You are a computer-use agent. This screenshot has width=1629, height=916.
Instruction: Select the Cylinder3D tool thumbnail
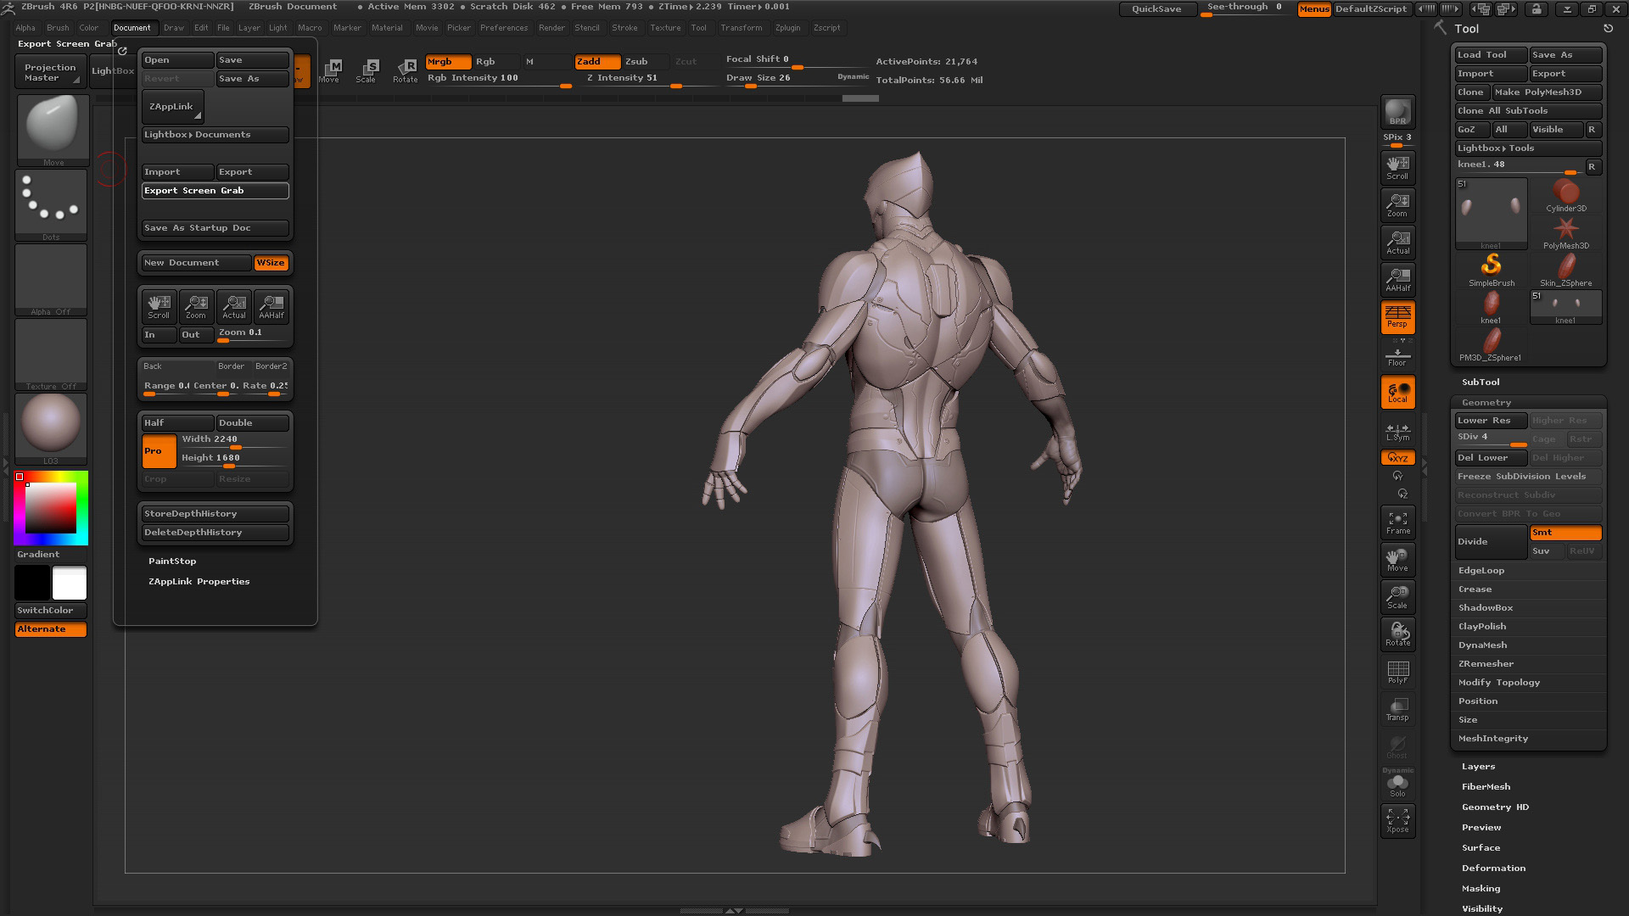tap(1565, 196)
